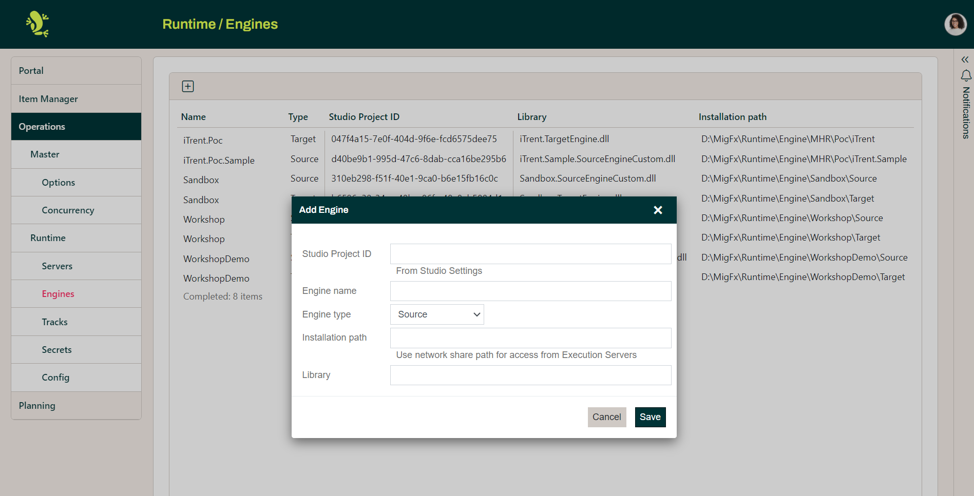The height and width of the screenshot is (496, 974).
Task: Click the Add Engine plus icon
Action: (188, 86)
